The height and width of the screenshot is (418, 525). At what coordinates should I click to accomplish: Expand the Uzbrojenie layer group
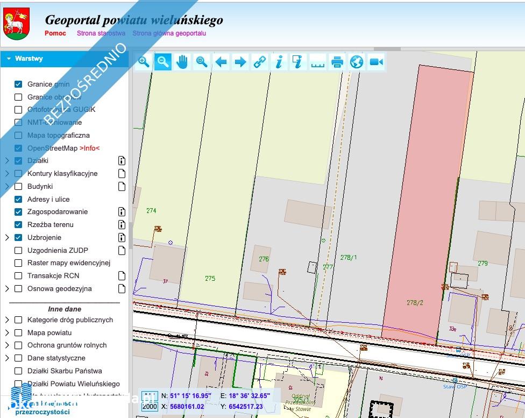7,237
